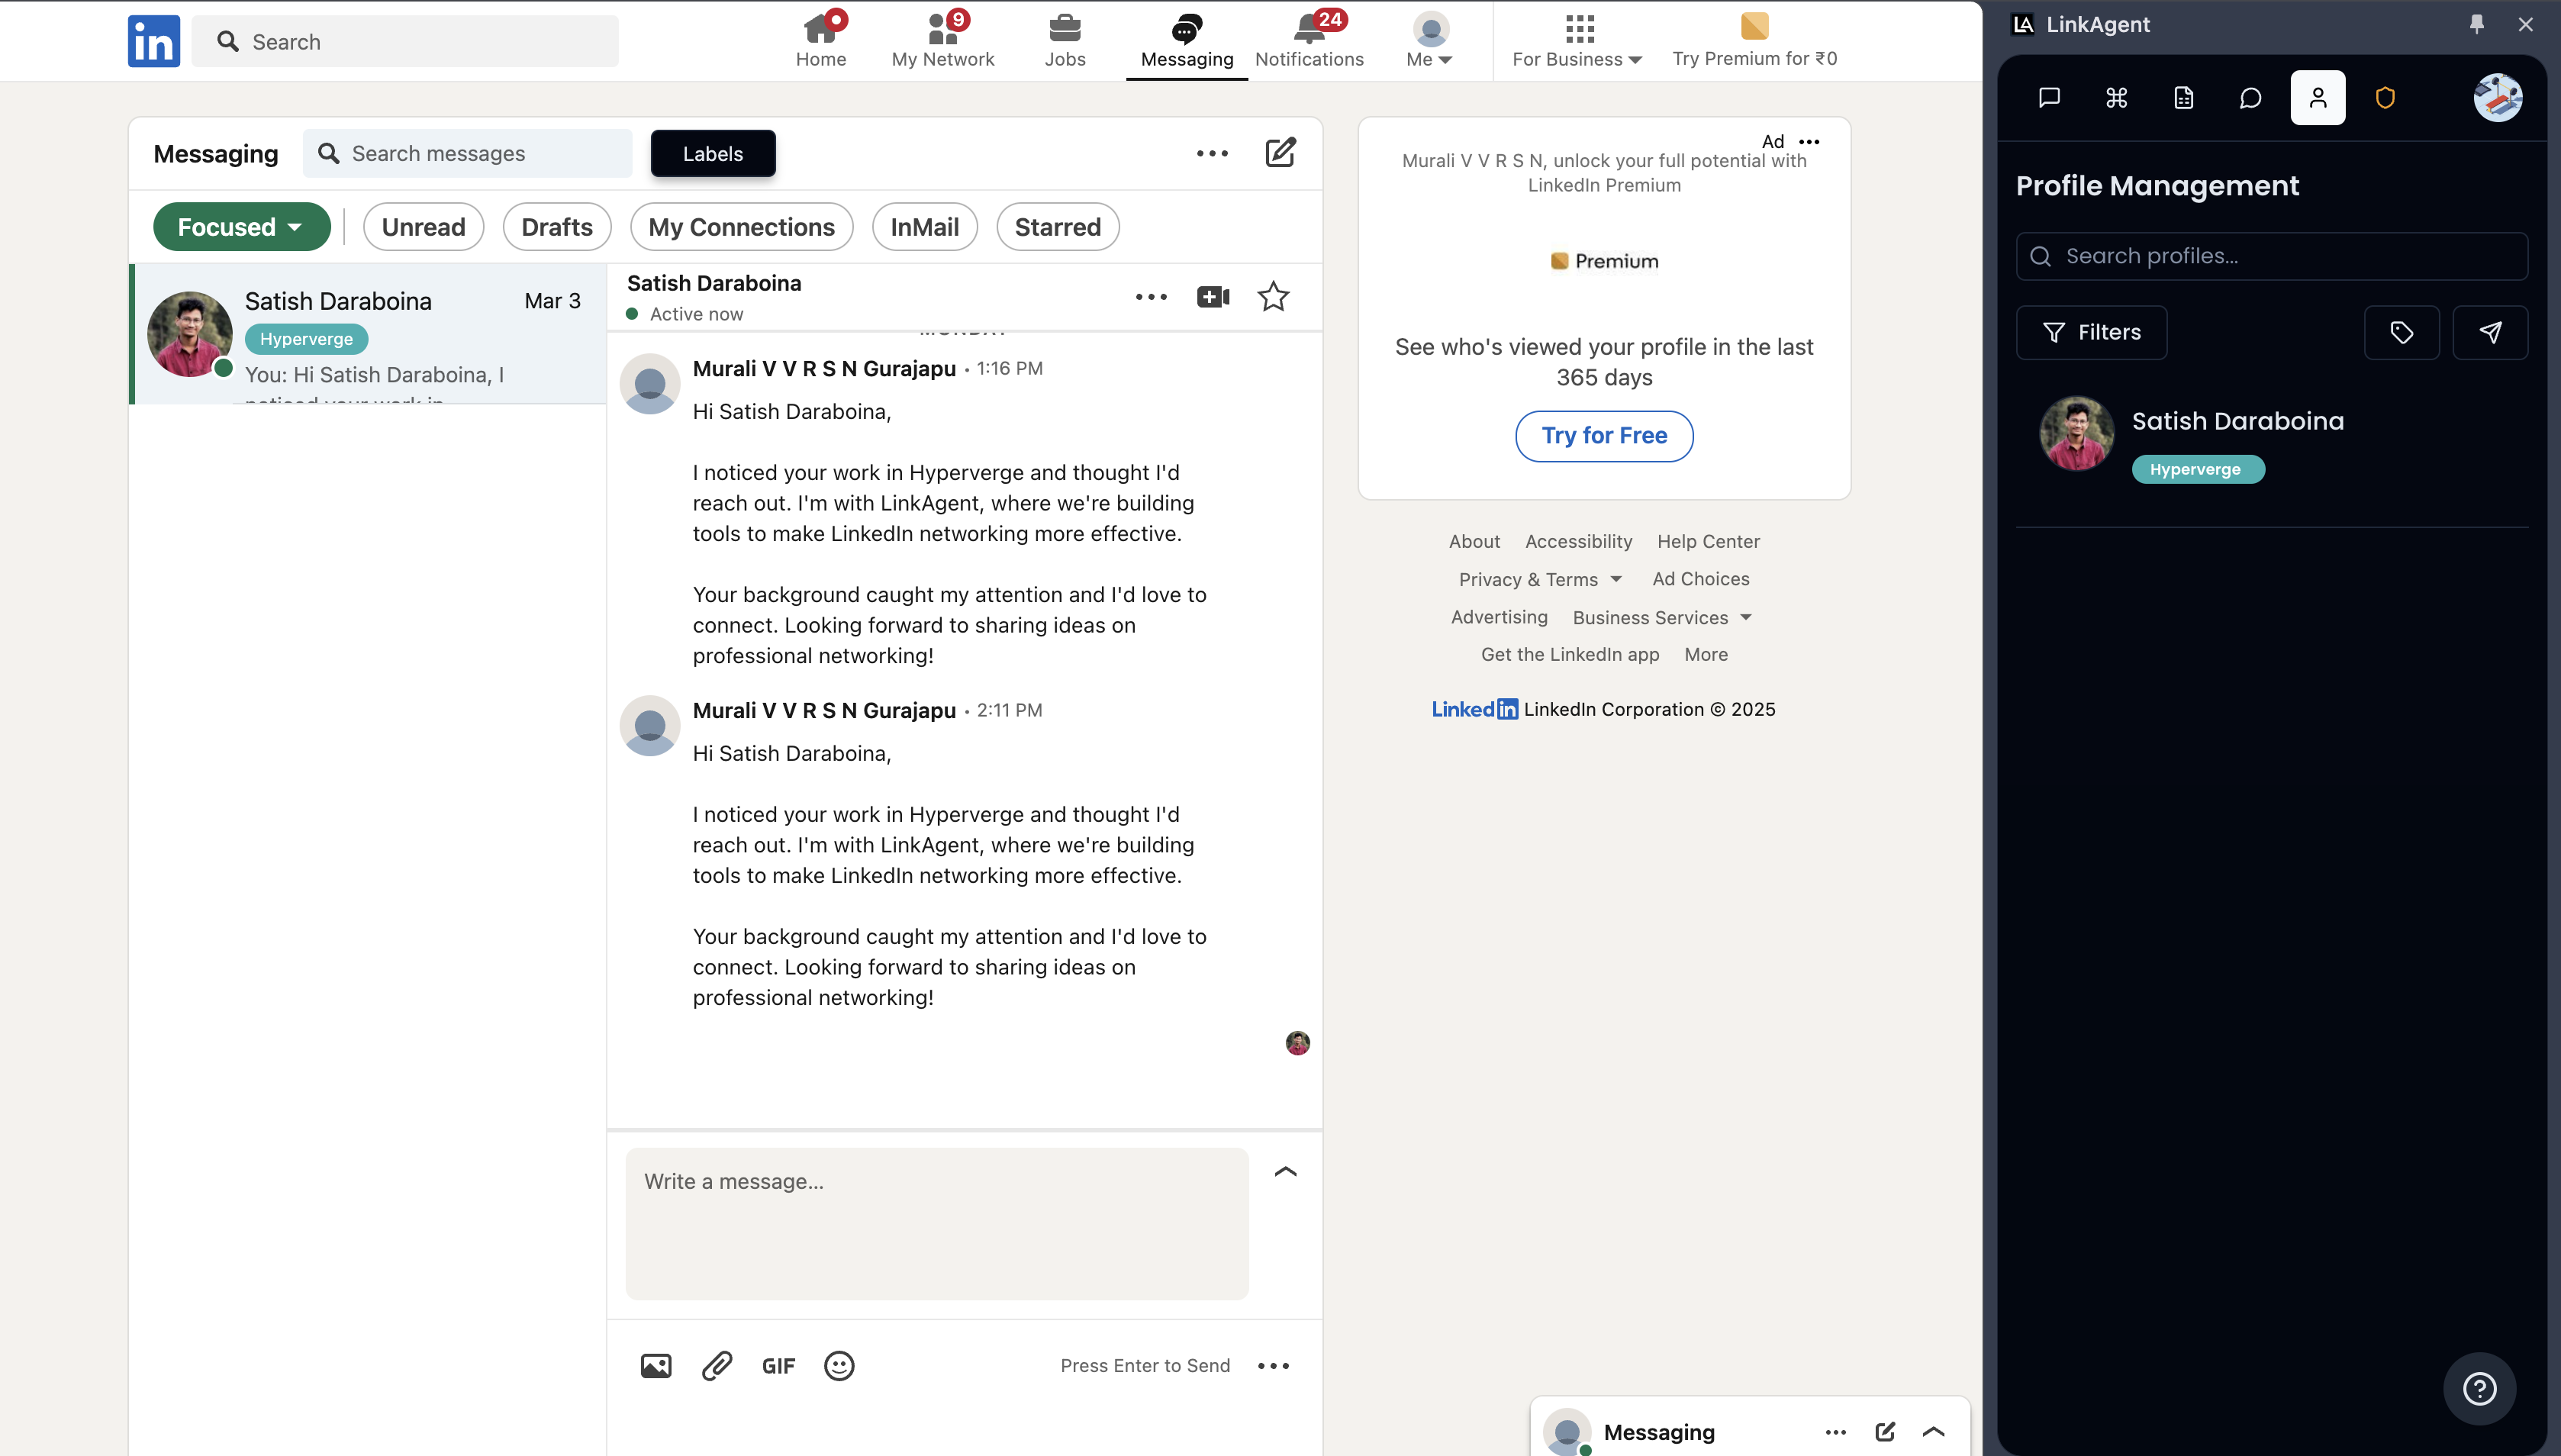
Task: Click the Labels button
Action: (713, 153)
